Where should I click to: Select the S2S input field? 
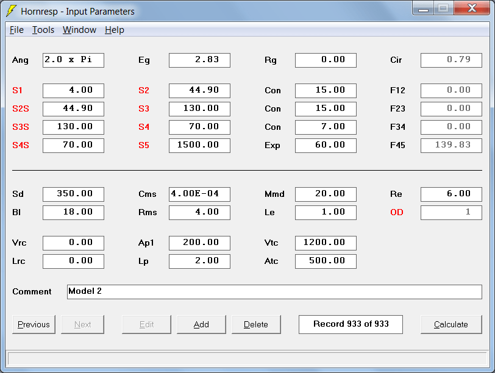pyautogui.click(x=73, y=109)
